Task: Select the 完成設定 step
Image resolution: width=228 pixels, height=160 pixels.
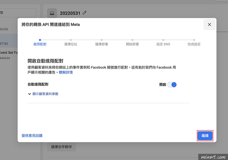Action: (x=194, y=42)
